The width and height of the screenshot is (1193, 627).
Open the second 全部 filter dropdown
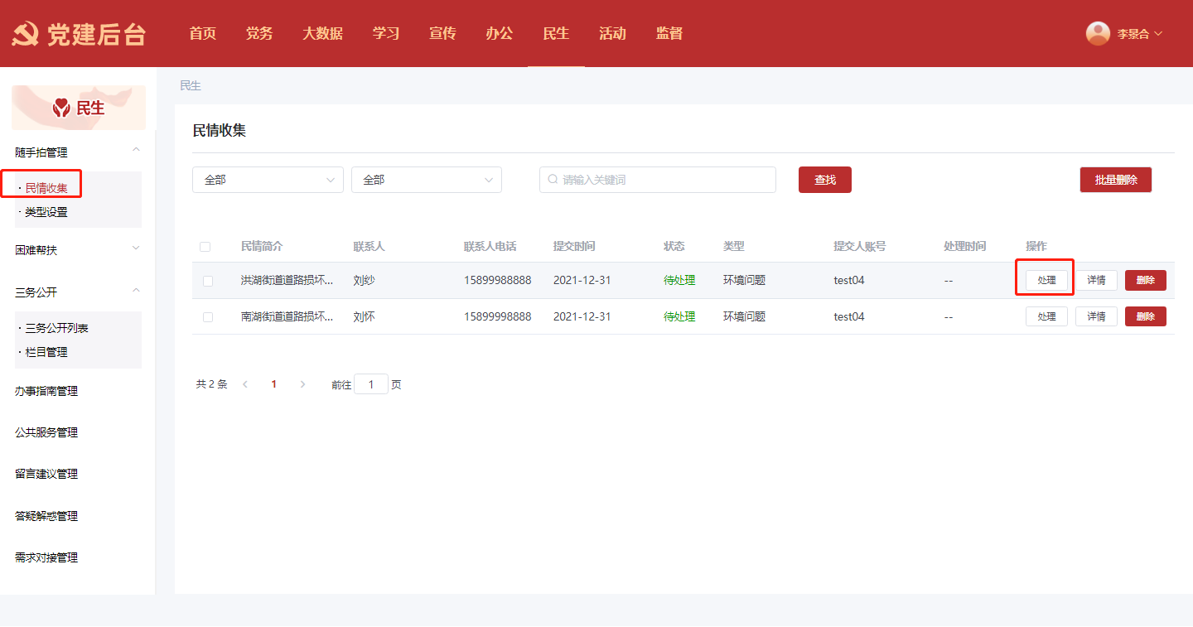(426, 180)
